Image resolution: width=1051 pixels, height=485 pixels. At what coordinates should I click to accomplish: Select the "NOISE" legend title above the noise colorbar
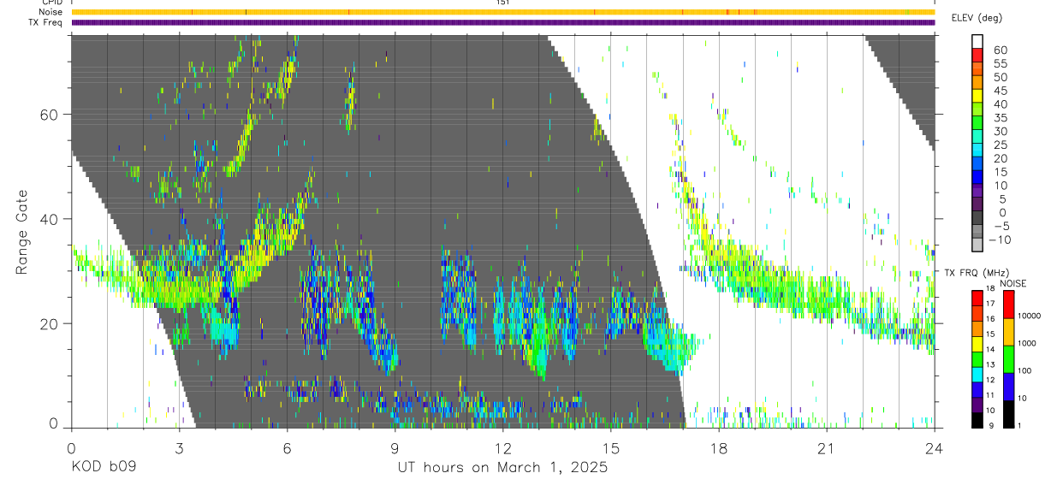click(1013, 284)
